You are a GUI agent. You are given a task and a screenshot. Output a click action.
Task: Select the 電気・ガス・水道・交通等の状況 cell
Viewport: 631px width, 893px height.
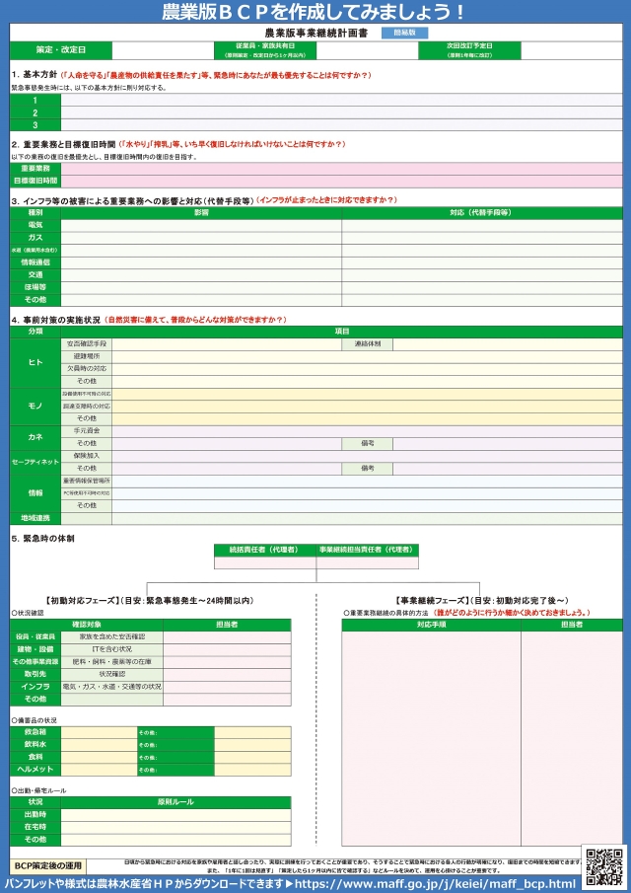click(x=112, y=687)
